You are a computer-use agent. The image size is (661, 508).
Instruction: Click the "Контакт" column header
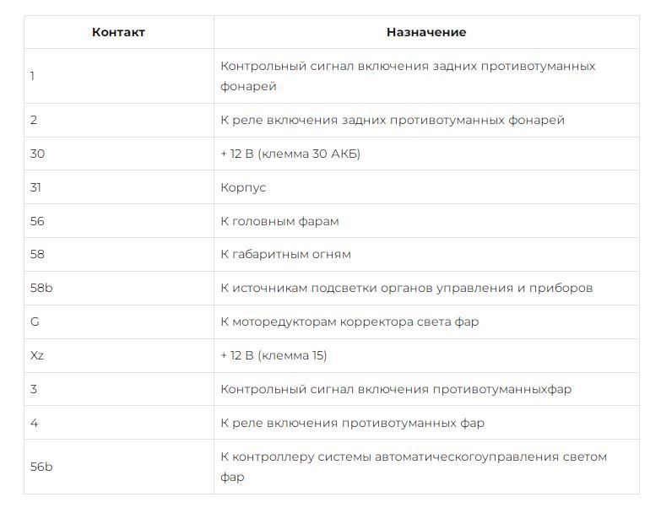(x=118, y=32)
